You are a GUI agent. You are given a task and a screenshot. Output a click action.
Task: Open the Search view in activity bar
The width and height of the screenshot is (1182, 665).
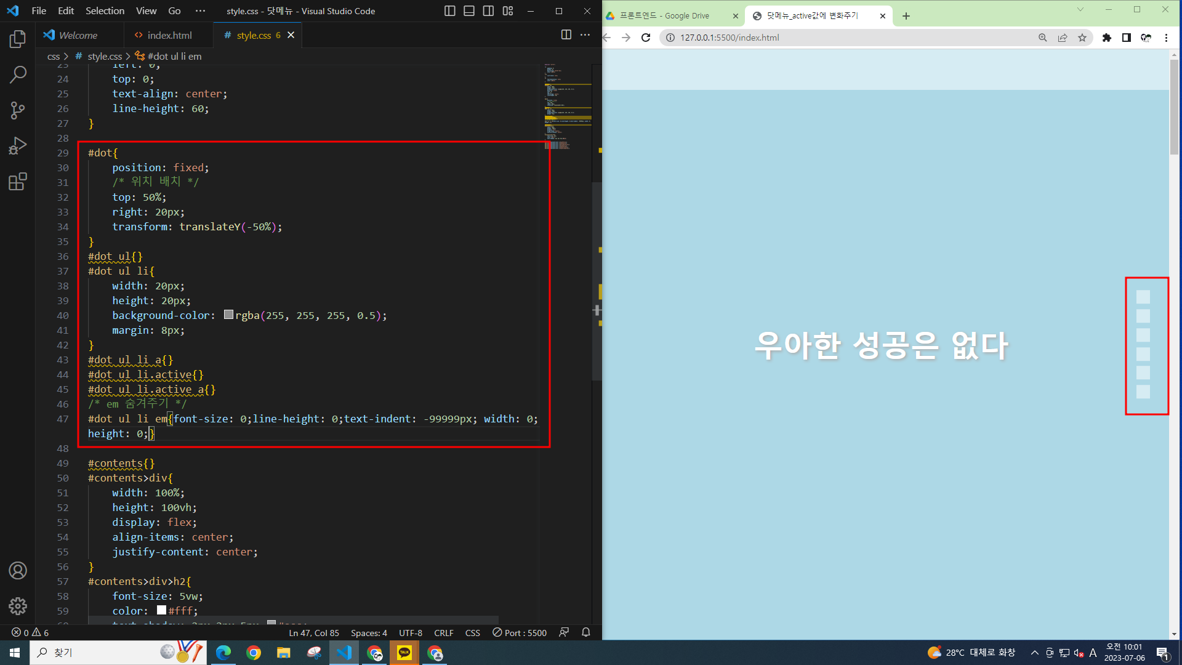click(18, 75)
